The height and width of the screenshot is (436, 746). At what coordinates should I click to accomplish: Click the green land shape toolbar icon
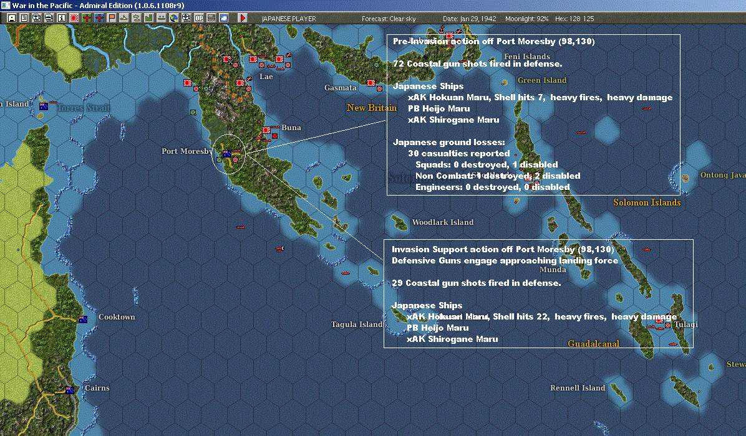tap(149, 18)
